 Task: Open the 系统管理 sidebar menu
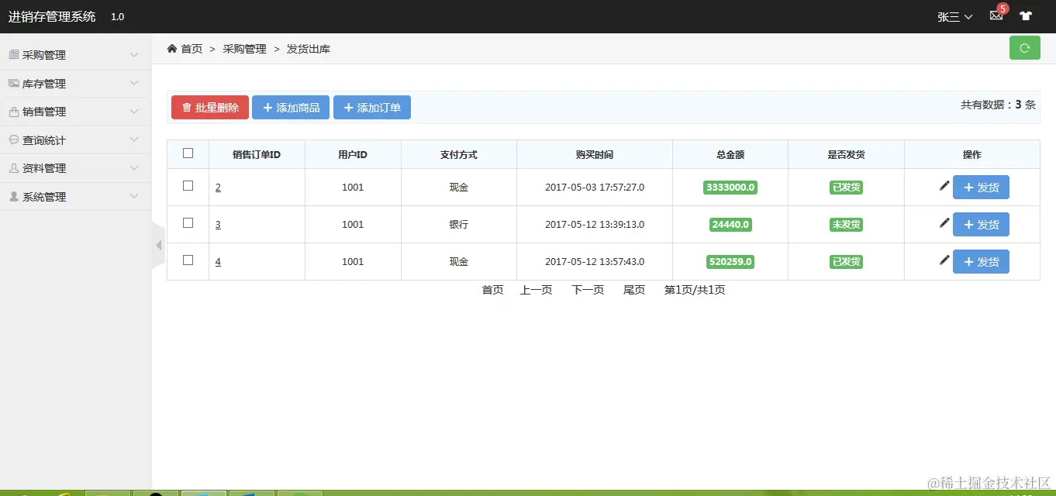[x=75, y=197]
